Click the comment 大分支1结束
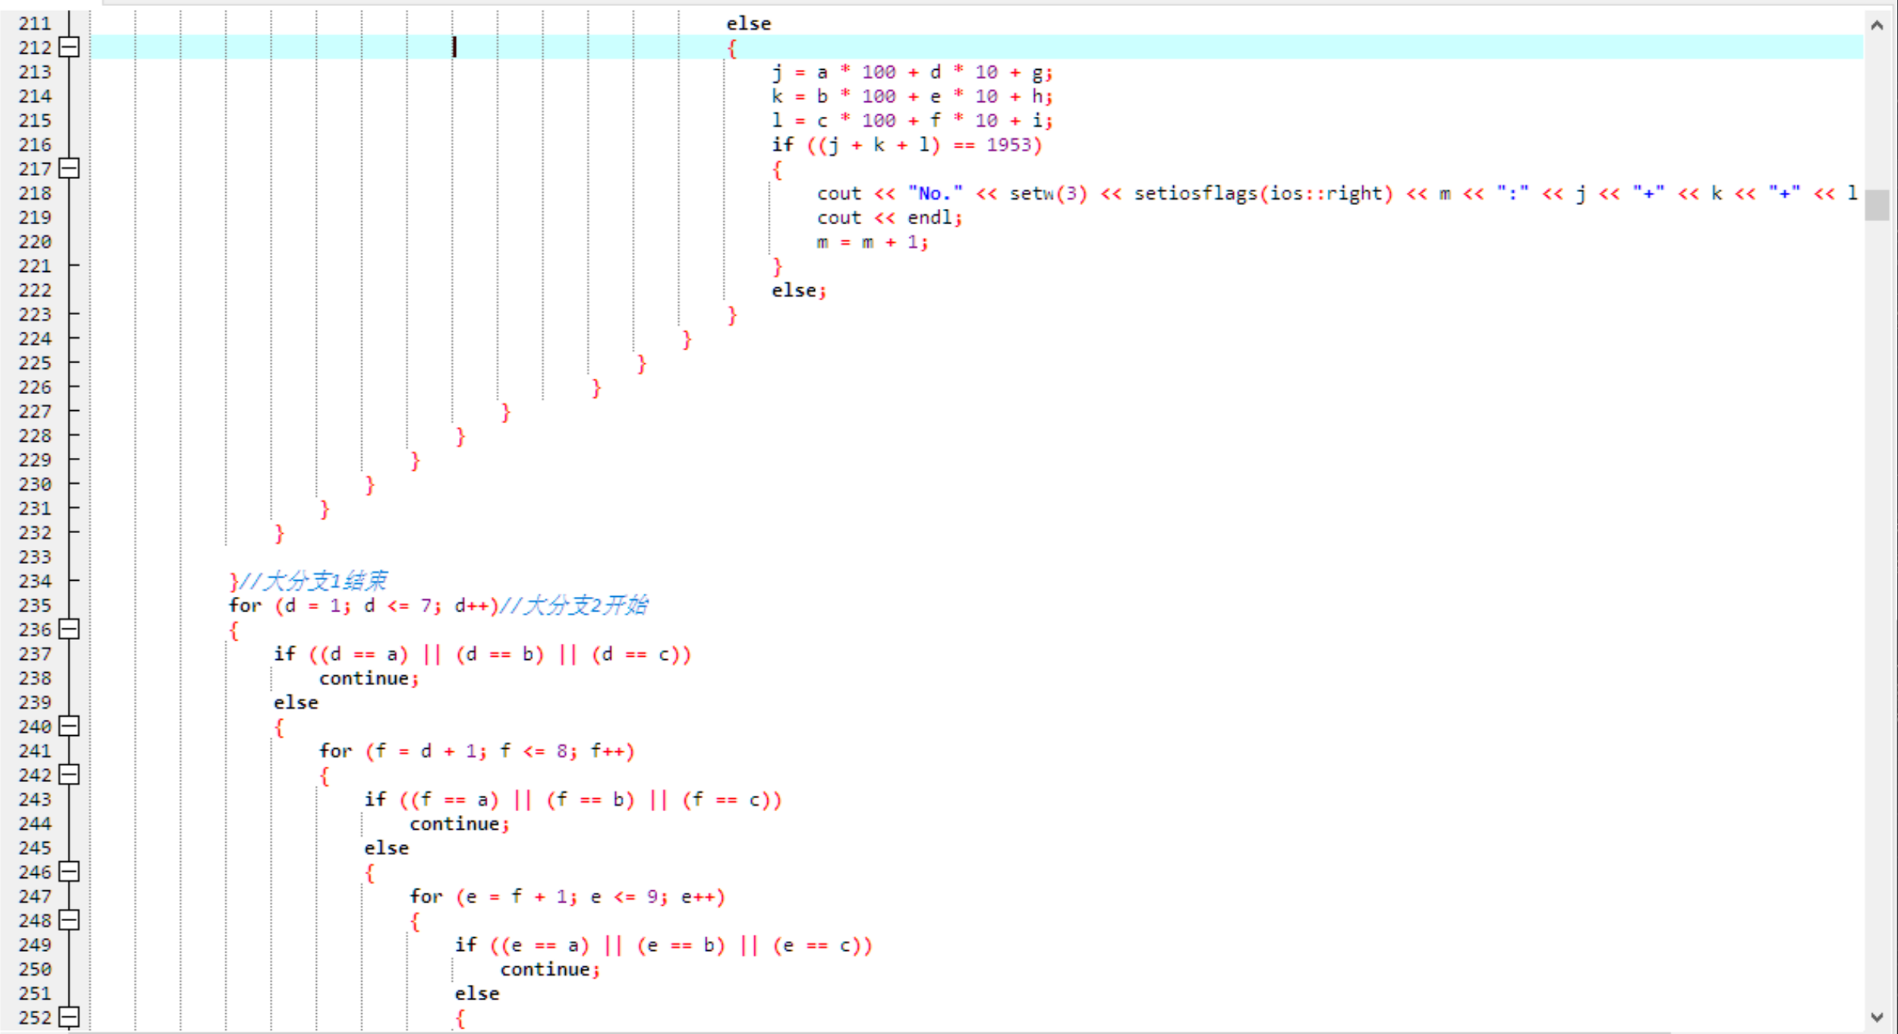 click(x=314, y=582)
